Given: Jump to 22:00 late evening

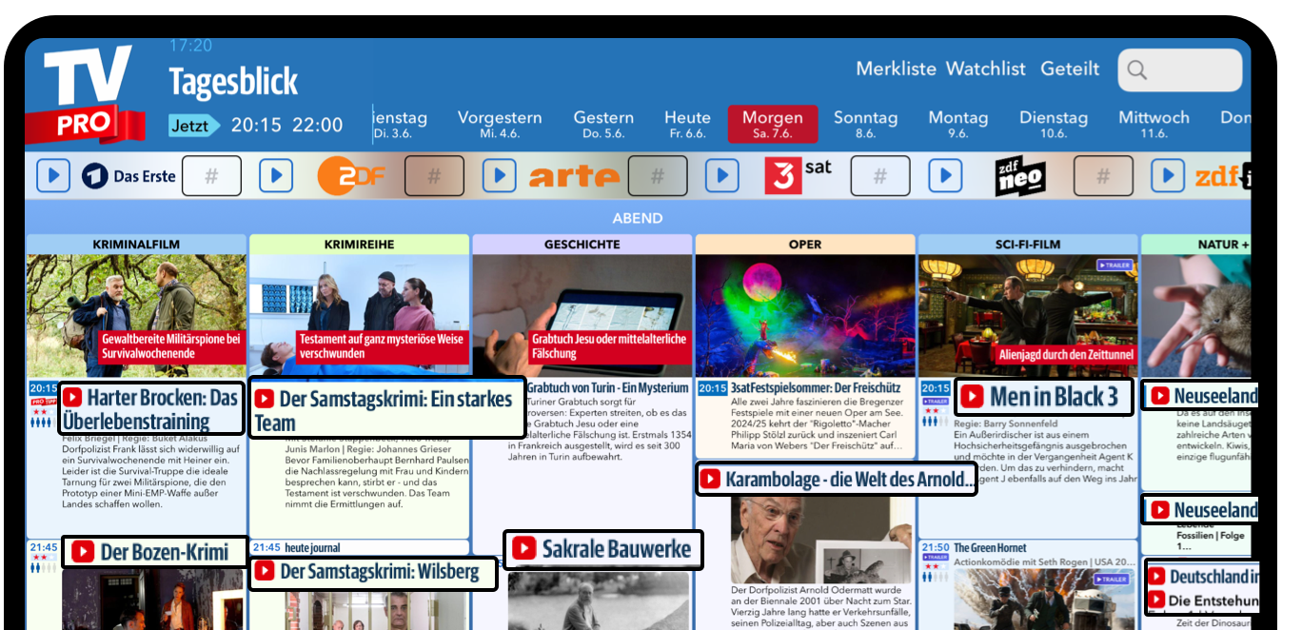Looking at the screenshot, I should click(x=317, y=126).
